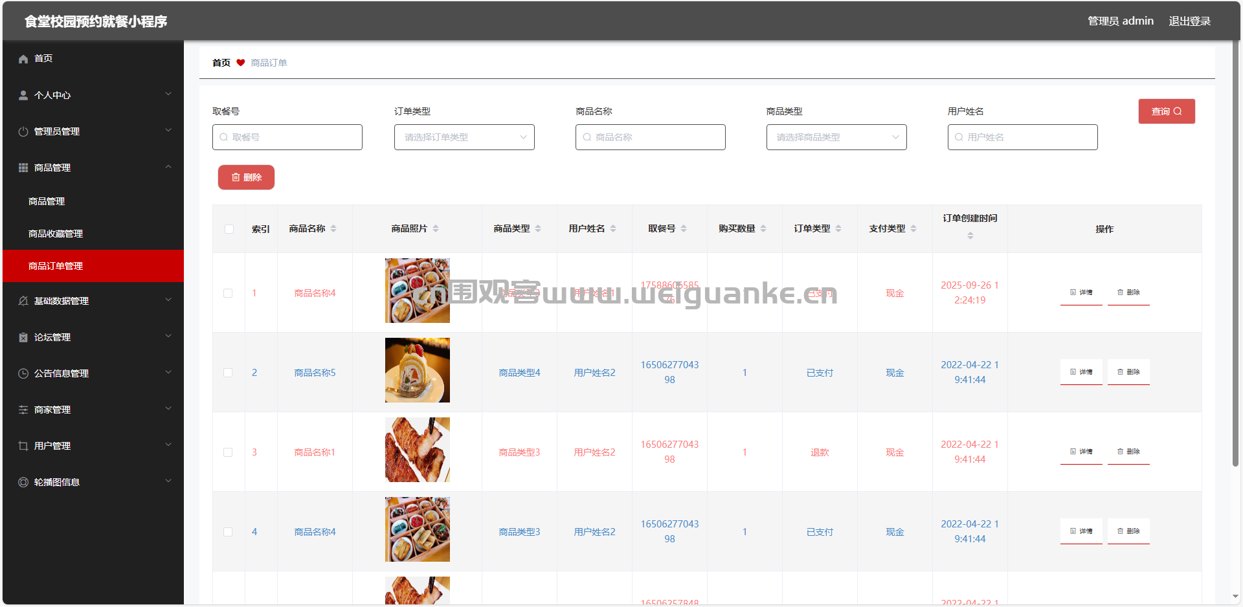This screenshot has width=1243, height=607.
Task: Click inside the 商品名称 input field
Action: 651,137
